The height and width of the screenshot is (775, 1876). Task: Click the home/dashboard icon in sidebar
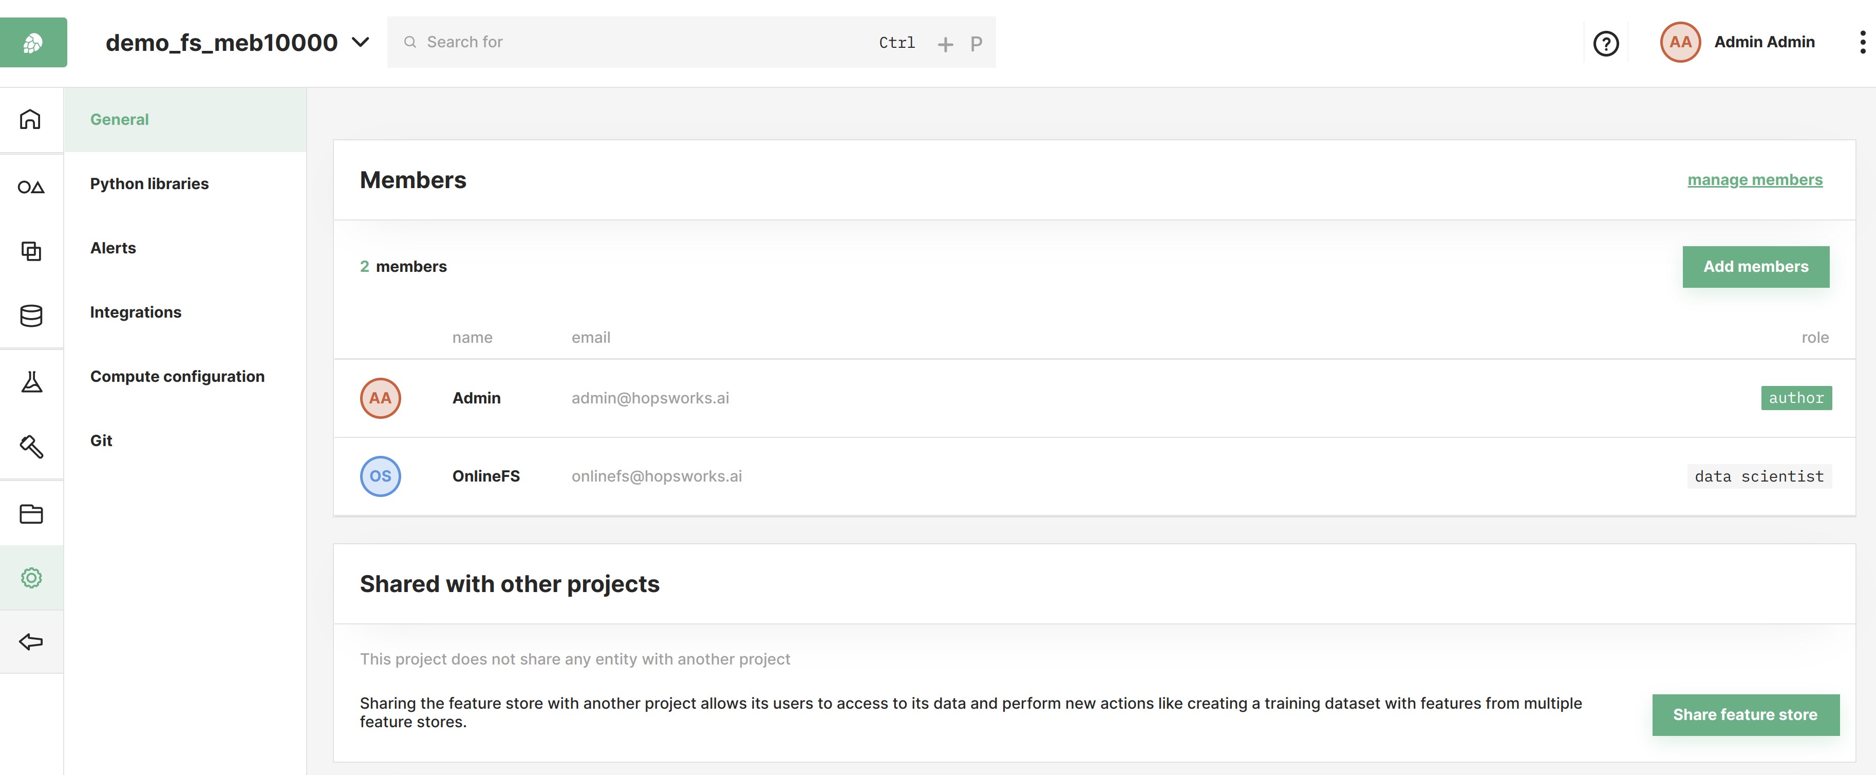point(31,116)
